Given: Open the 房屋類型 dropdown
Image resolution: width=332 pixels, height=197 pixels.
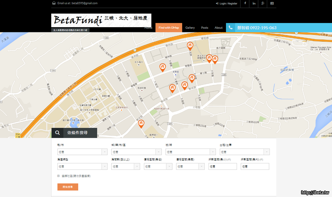Looking at the screenshot, I should click(x=82, y=166).
